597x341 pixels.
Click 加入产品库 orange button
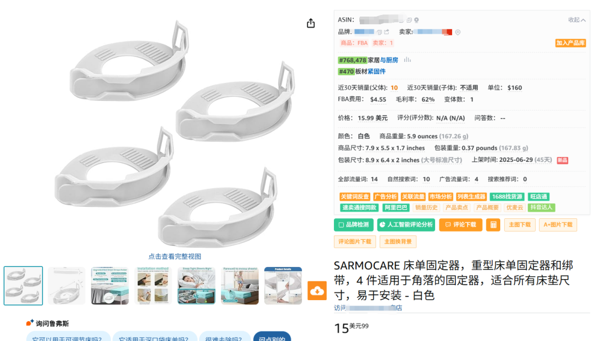570,43
